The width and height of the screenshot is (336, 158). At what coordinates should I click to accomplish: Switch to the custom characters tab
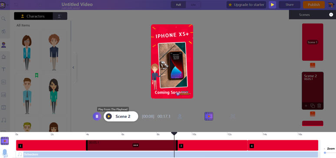coord(60,16)
